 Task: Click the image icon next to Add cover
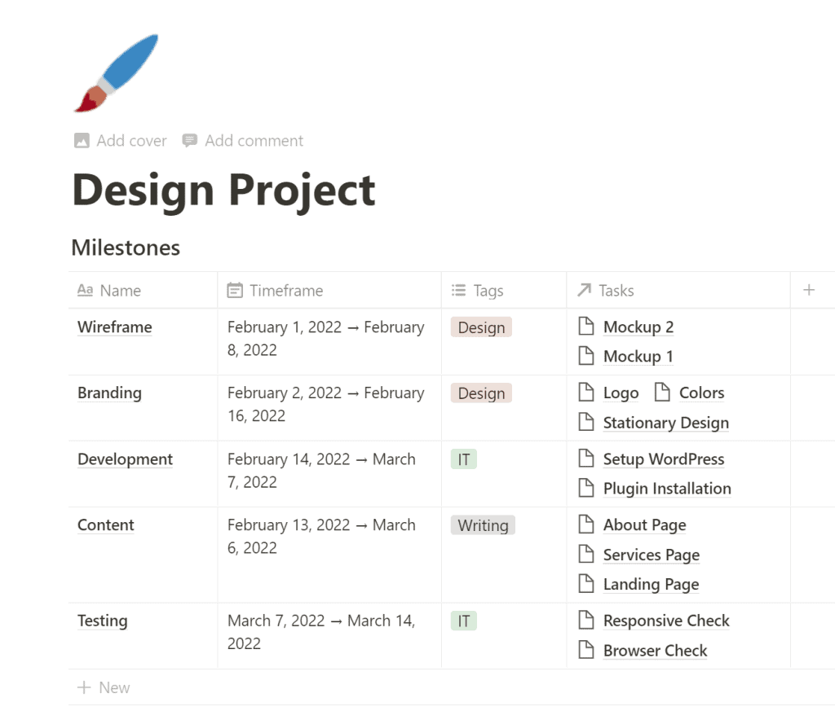click(x=81, y=140)
